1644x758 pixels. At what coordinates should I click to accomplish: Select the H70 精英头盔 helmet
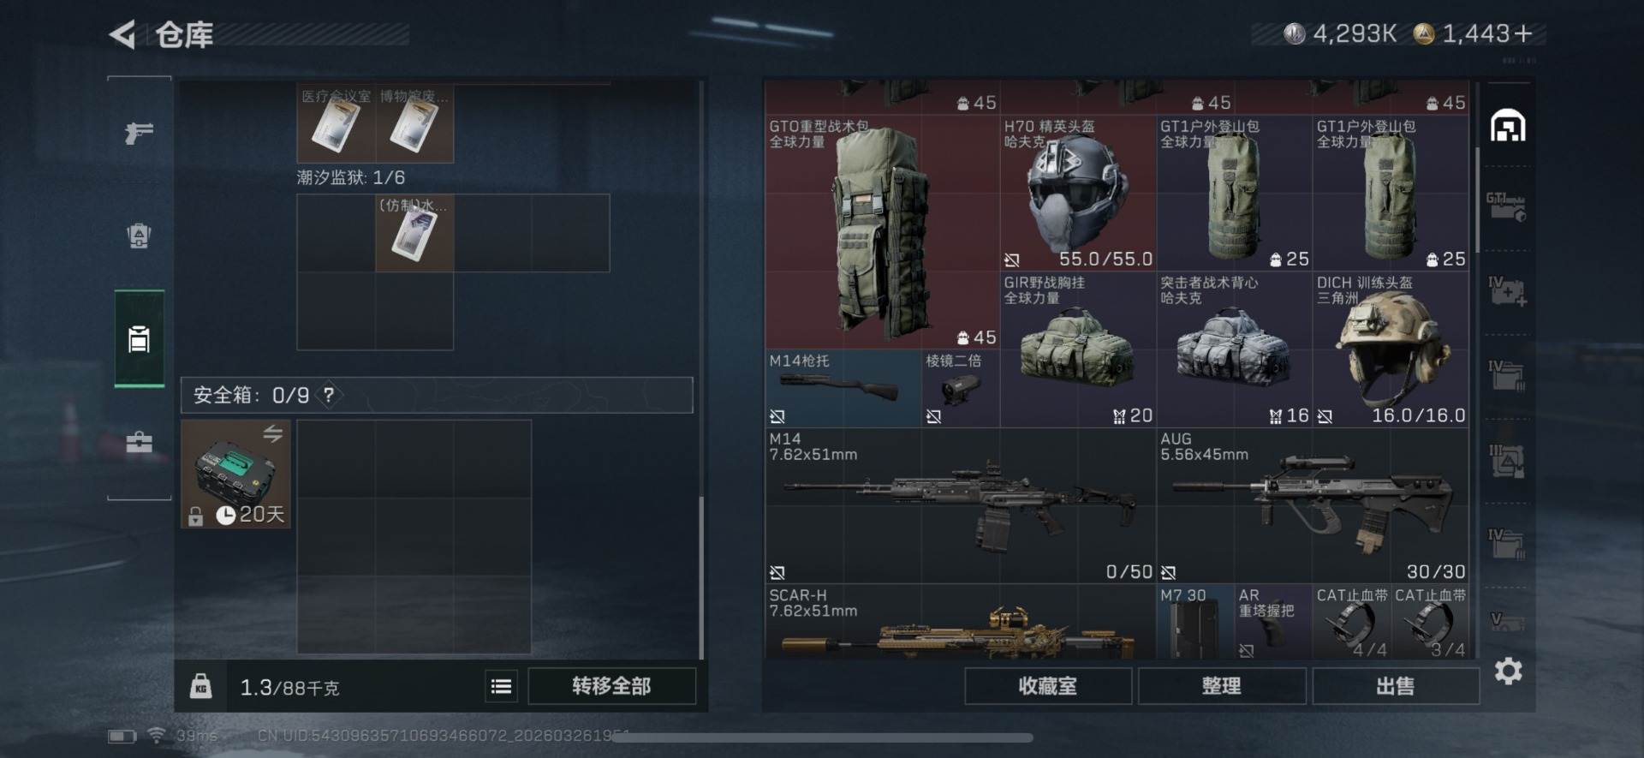[x=1078, y=194]
